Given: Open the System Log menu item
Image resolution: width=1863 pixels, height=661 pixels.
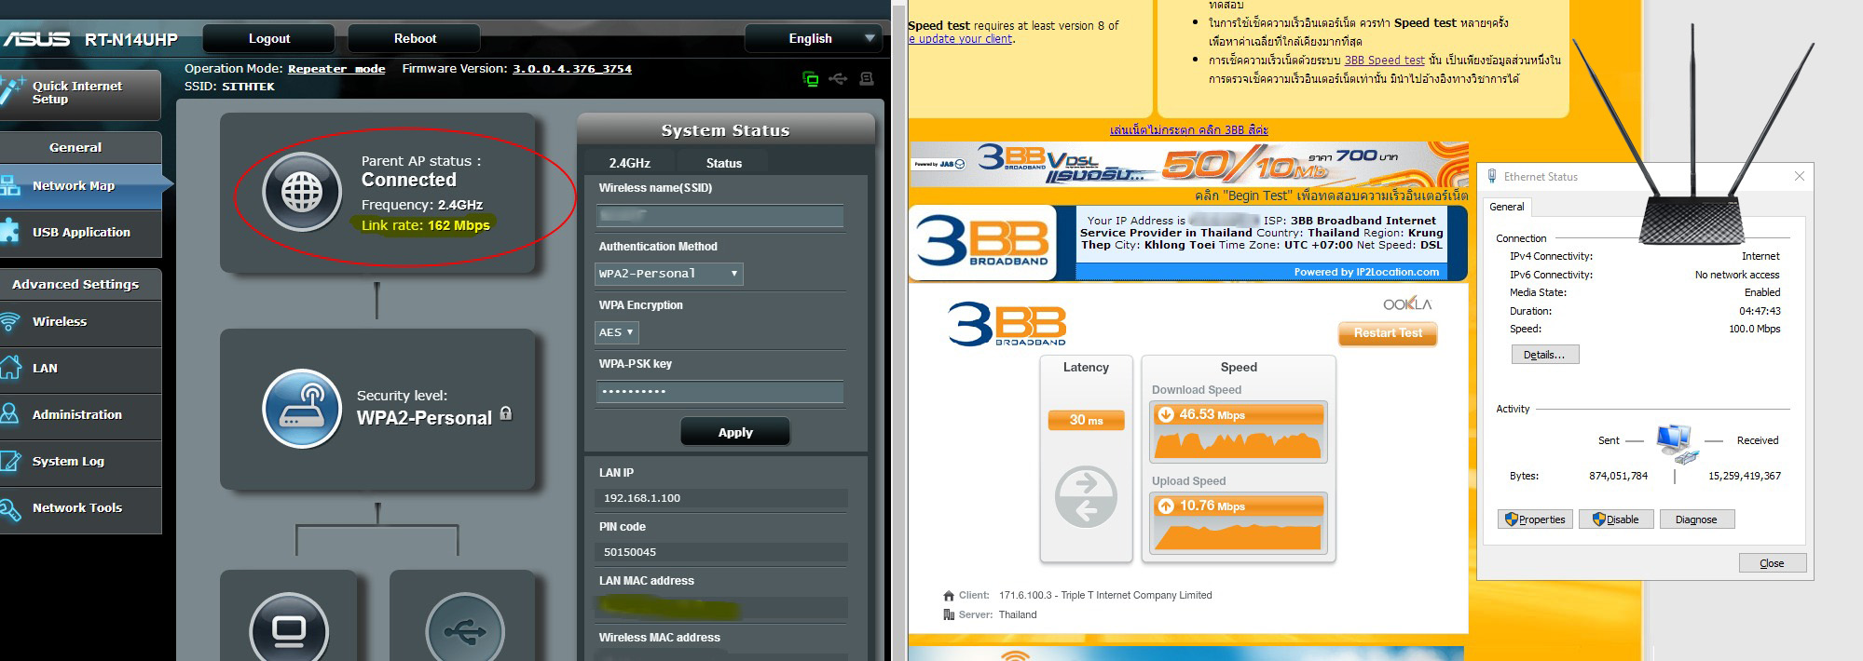Looking at the screenshot, I should coord(80,461).
